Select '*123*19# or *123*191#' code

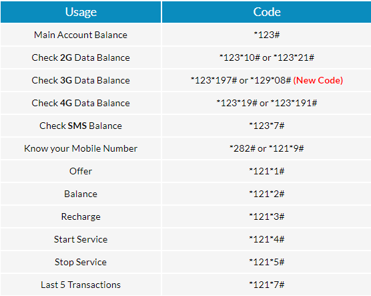point(267,103)
